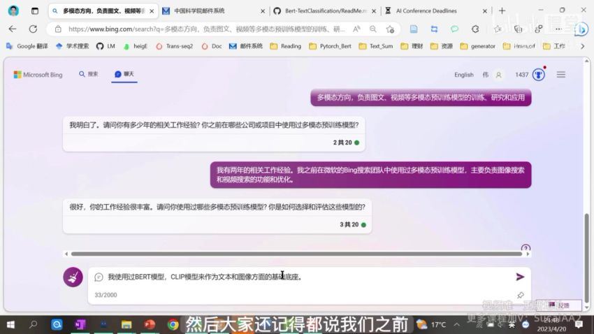Screen dimensions: 594x334
Task: Click the new topic broom icon
Action: click(x=73, y=277)
